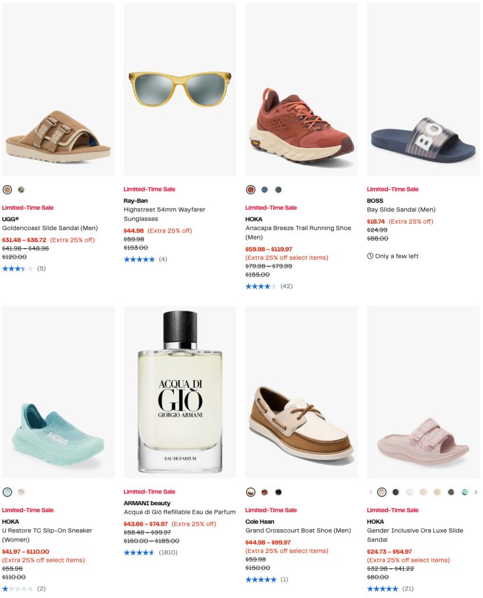The image size is (483, 598).
Task: Open Cole Haan Grand Crosscourt Boat Shoe link
Action: click(297, 531)
